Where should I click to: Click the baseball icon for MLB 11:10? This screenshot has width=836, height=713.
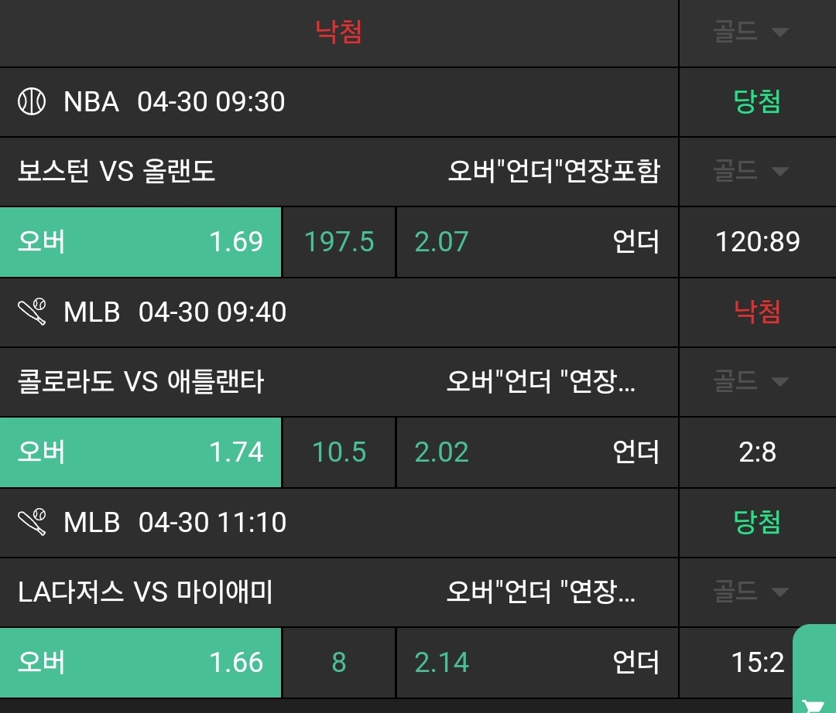(33, 522)
